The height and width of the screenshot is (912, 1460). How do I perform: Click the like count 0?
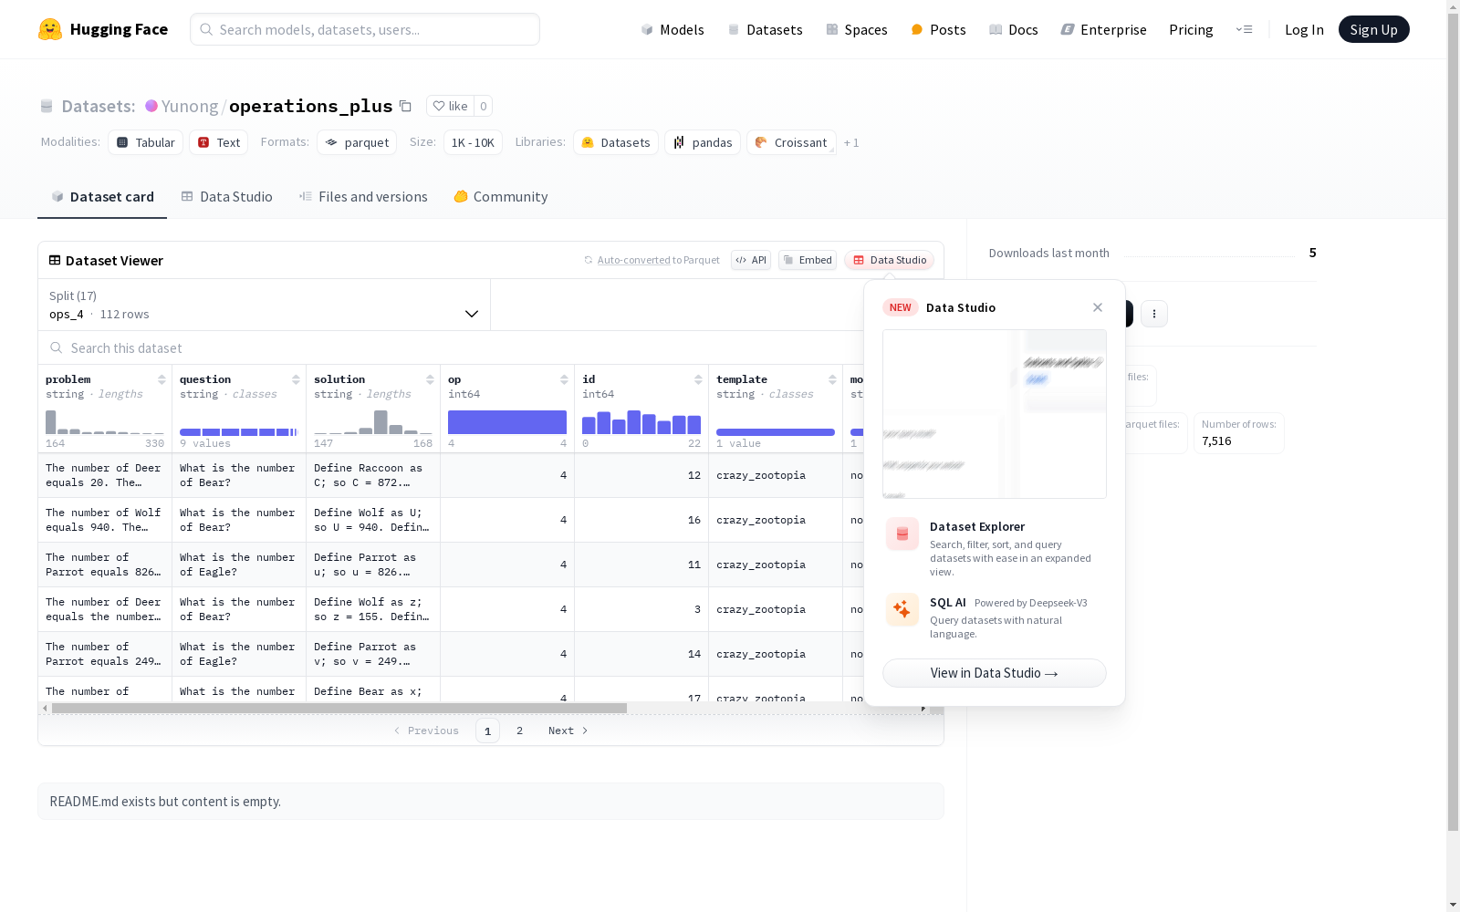484,106
